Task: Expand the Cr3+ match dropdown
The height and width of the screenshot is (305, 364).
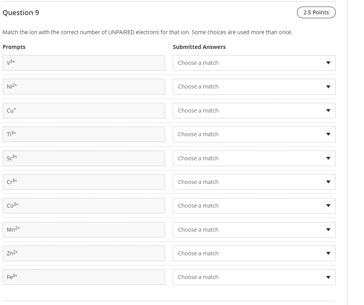Action: click(x=254, y=182)
